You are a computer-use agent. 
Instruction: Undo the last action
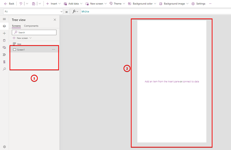pos(21,4)
